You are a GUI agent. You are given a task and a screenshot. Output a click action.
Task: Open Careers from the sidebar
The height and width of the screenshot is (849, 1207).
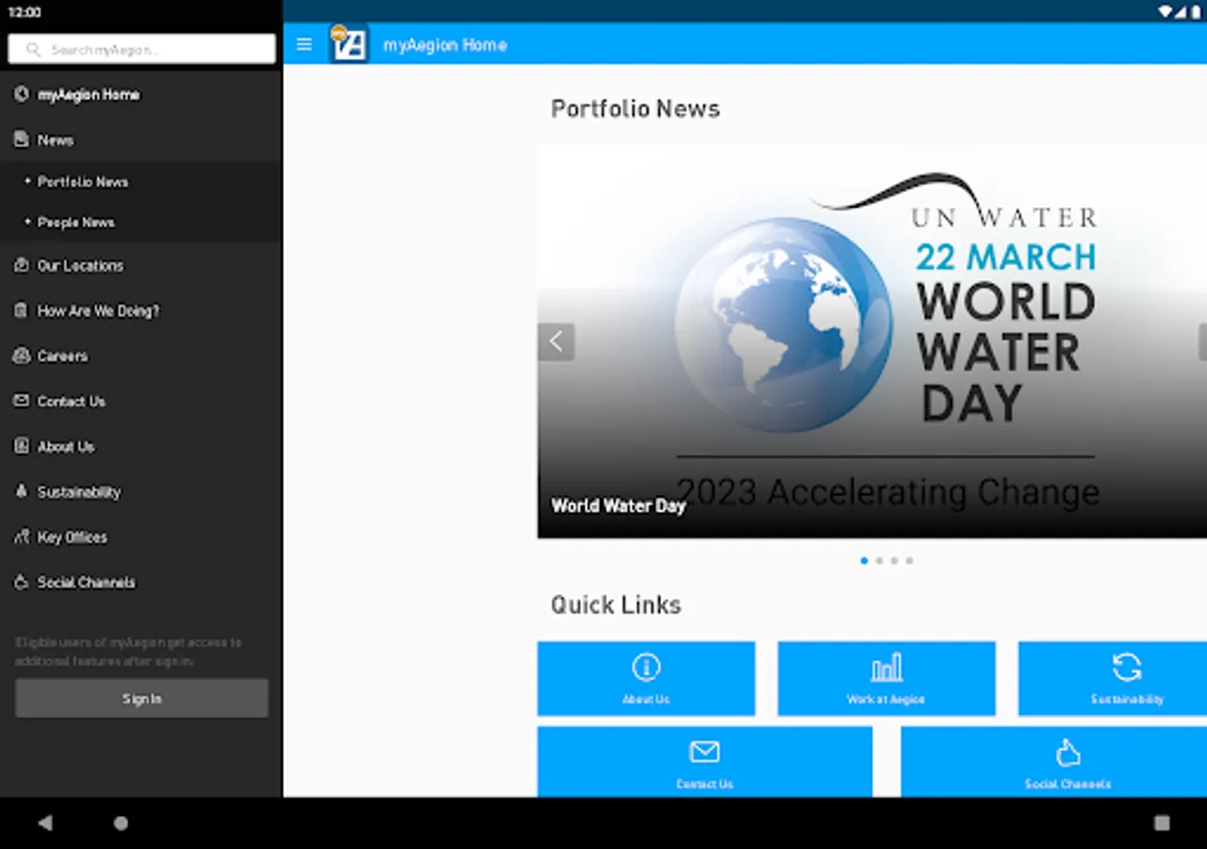(x=141, y=356)
